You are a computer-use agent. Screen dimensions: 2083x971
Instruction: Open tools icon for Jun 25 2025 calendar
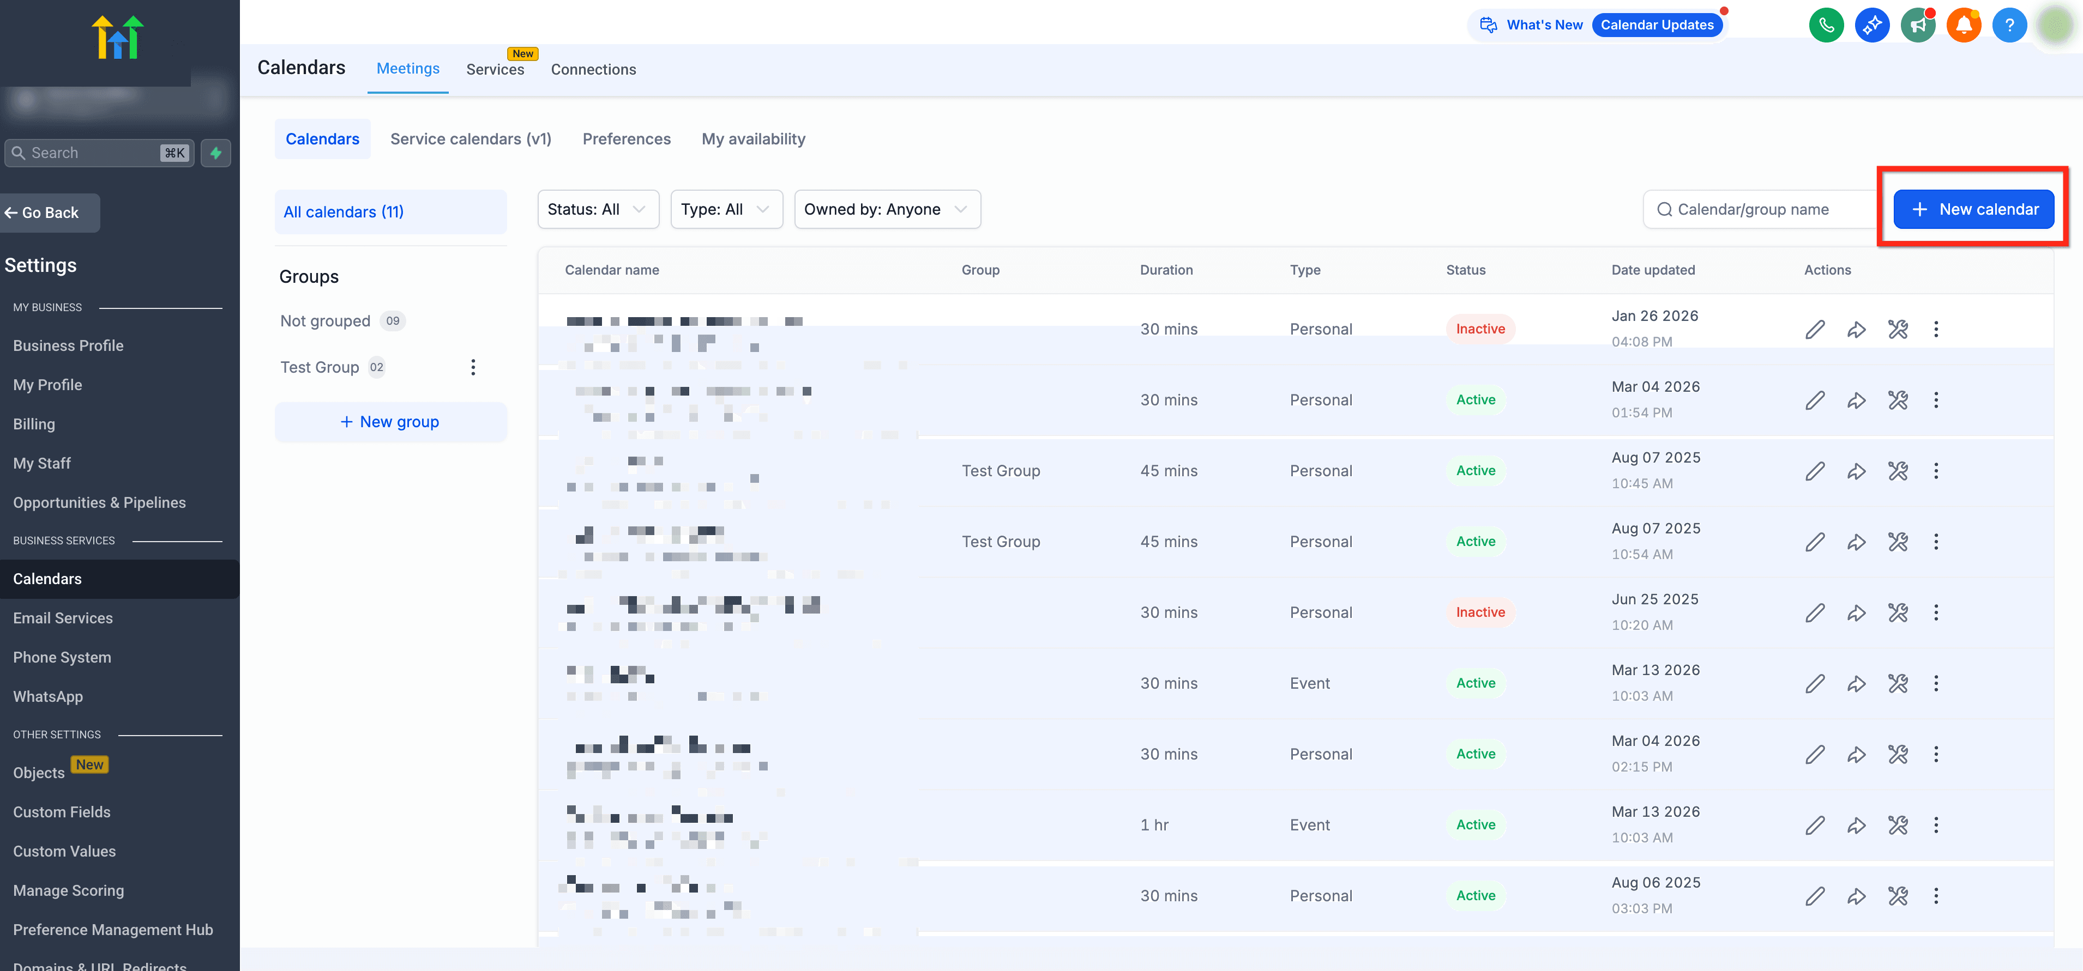tap(1898, 612)
